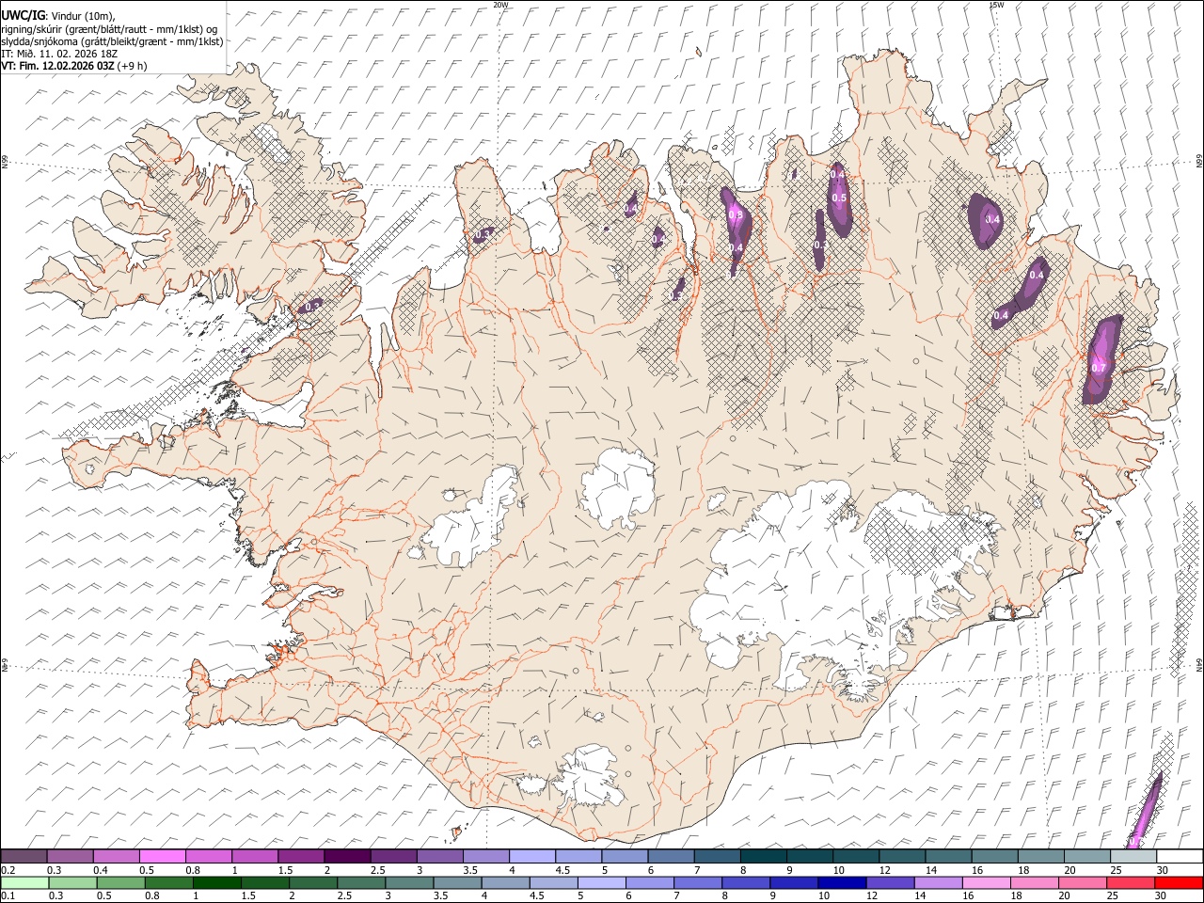Click the 0.7 snowfall value in east Iceland
1204x903 pixels.
tap(1099, 368)
